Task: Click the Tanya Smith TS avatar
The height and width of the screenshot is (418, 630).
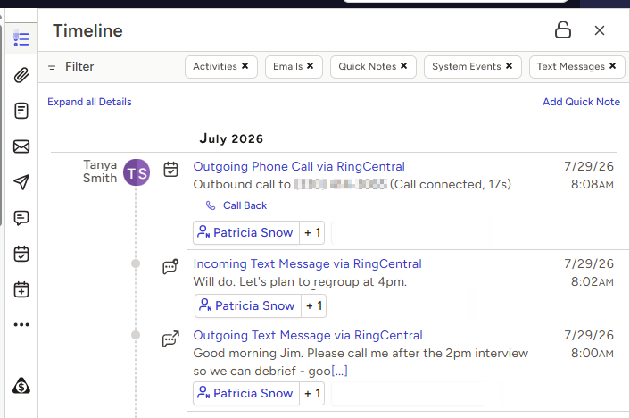Action: 137,172
